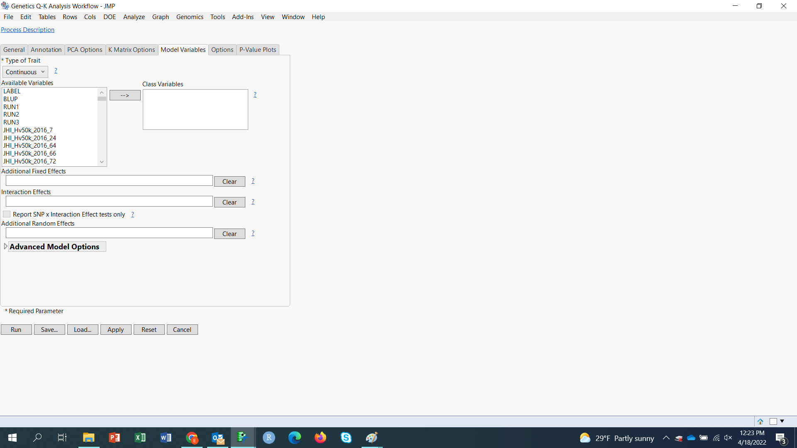Open the Graph menu
Image resolution: width=797 pixels, height=448 pixels.
160,17
